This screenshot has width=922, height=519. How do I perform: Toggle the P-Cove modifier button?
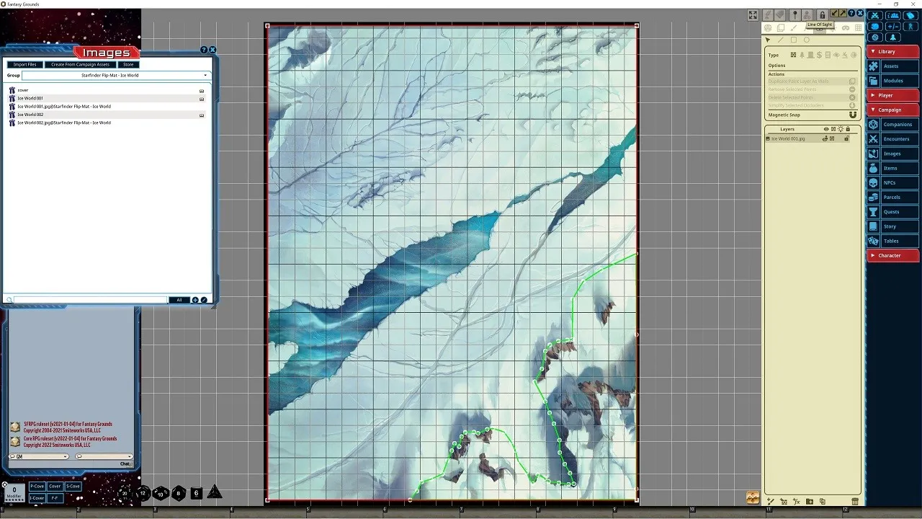click(x=37, y=487)
